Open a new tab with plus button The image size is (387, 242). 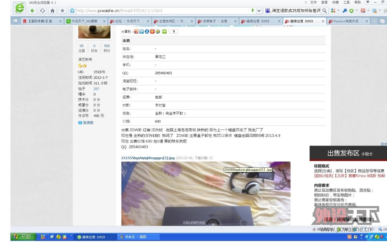(x=374, y=21)
